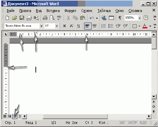Go to the previous page with double-up arrows
Image resolution: width=158 pixels, height=127 pixels.
tap(154, 101)
